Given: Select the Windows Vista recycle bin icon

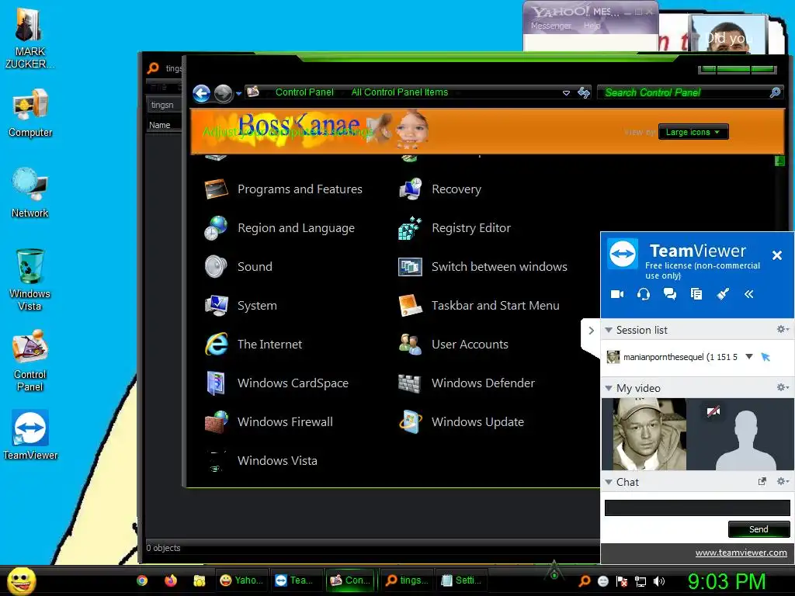Looking at the screenshot, I should [30, 280].
